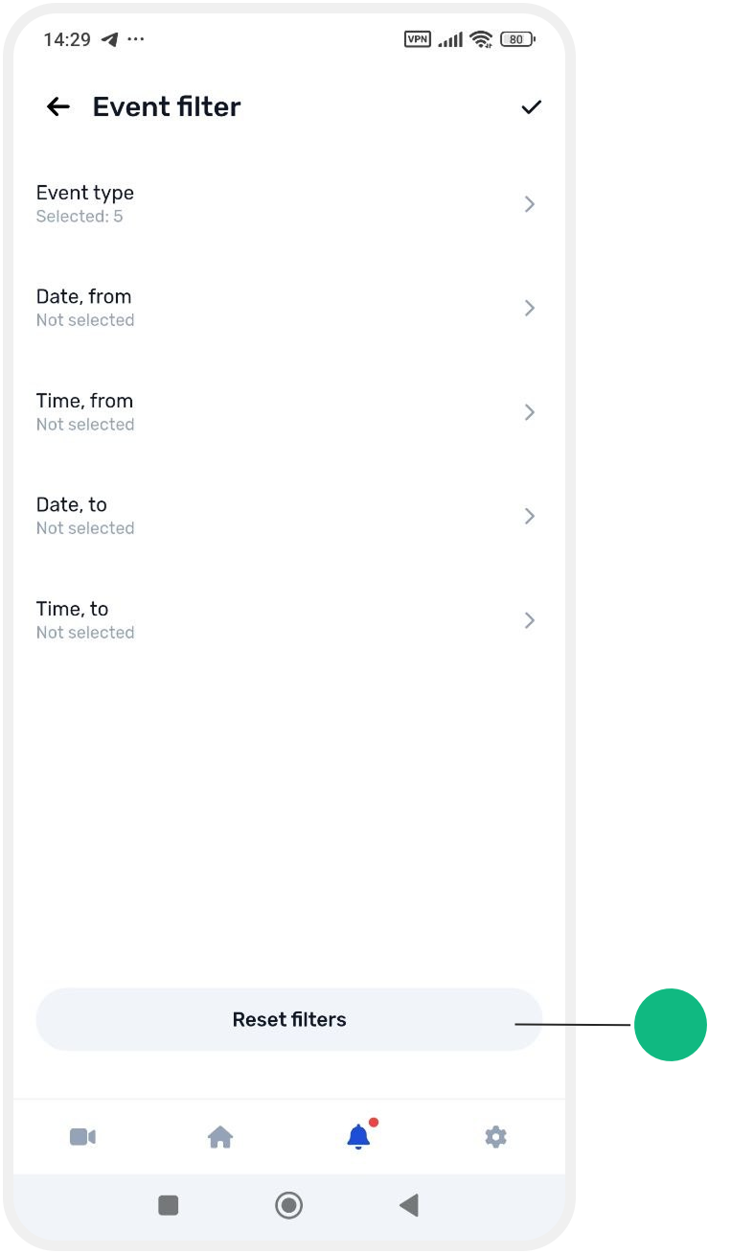Screen dimensions: 731x1254
Task: Expand the Date, to chevron
Action: (x=530, y=516)
